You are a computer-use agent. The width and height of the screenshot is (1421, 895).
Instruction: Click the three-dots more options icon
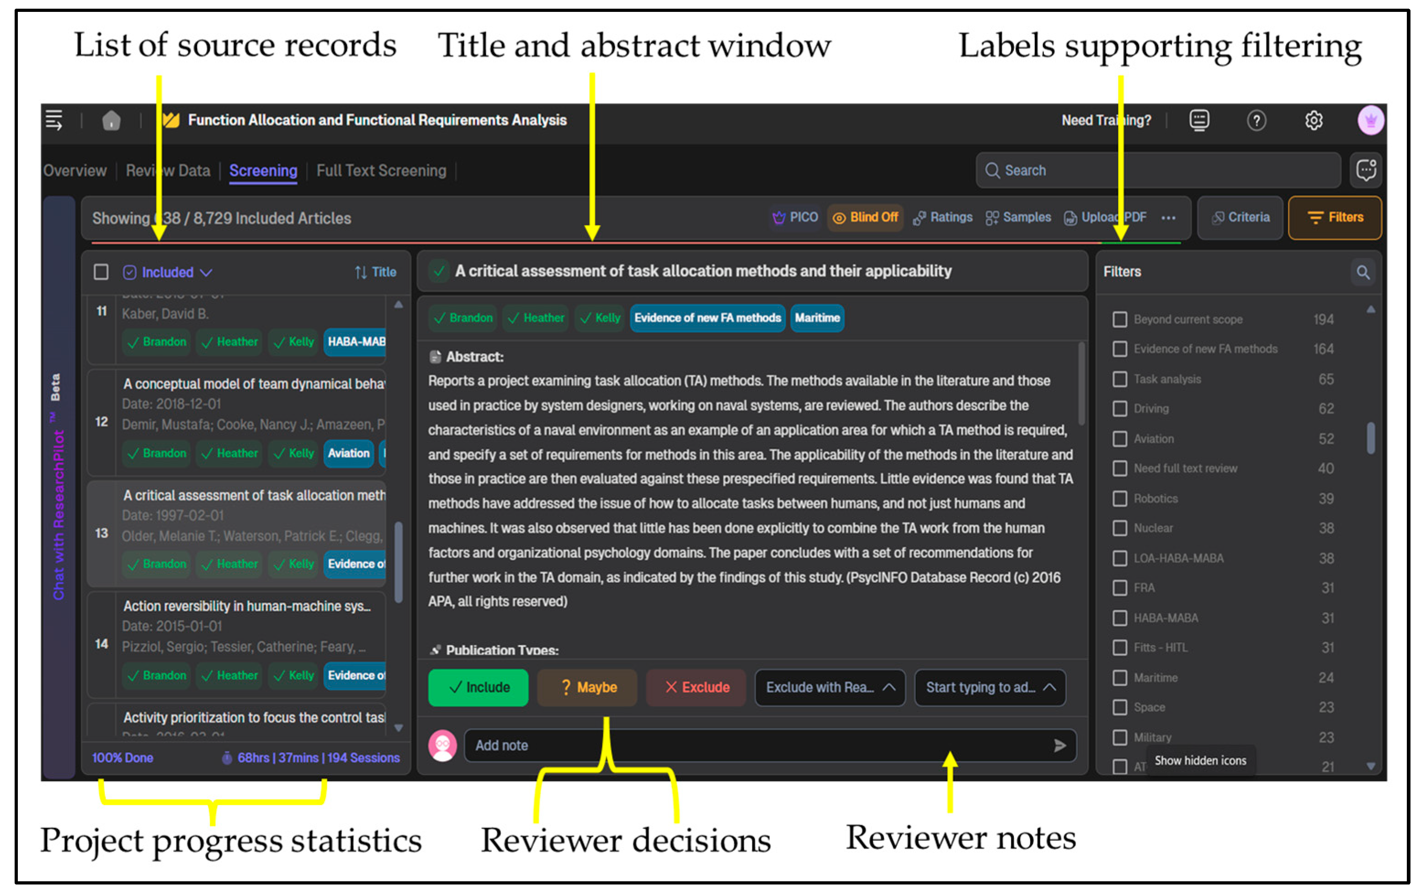tap(1168, 218)
